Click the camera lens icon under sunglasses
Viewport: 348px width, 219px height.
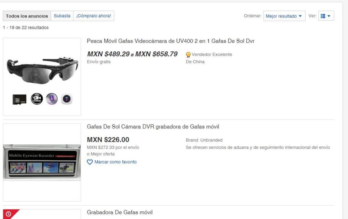(x=67, y=99)
